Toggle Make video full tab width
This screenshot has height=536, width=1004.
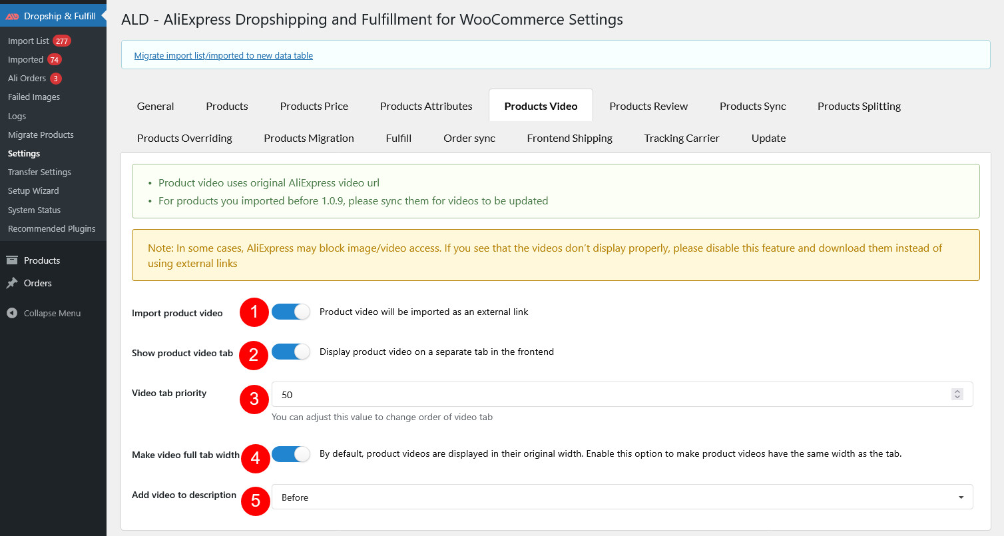pyautogui.click(x=291, y=454)
